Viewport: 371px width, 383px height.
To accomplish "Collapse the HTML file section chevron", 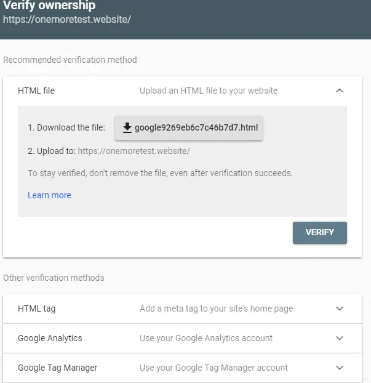I will (340, 91).
